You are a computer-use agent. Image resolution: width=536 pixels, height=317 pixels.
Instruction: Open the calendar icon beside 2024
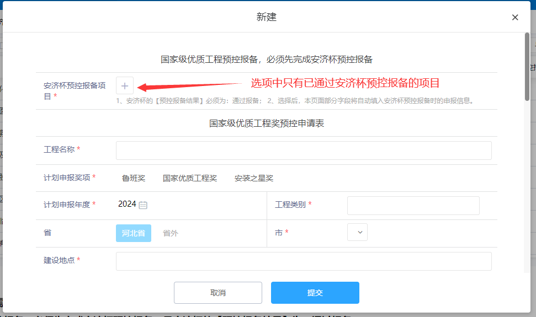click(143, 205)
